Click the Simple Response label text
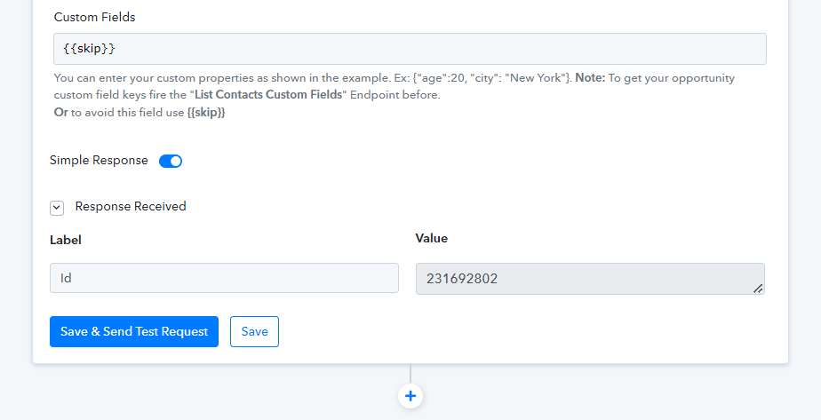 point(99,161)
